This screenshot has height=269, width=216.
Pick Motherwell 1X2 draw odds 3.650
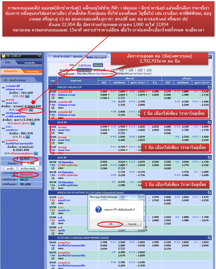[x=103, y=248]
